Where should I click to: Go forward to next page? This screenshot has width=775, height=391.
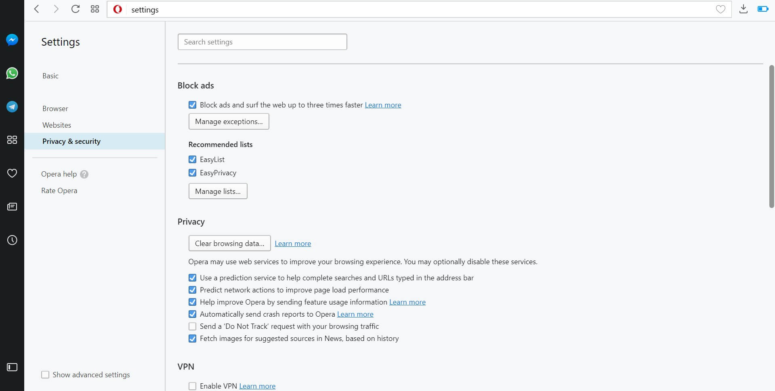click(56, 9)
